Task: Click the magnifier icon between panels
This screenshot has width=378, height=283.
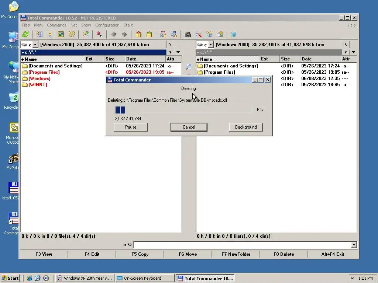Action: tap(189, 67)
